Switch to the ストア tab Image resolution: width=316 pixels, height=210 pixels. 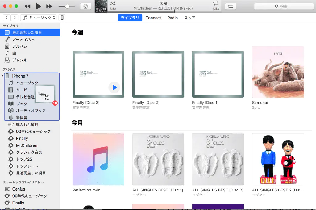tap(190, 18)
